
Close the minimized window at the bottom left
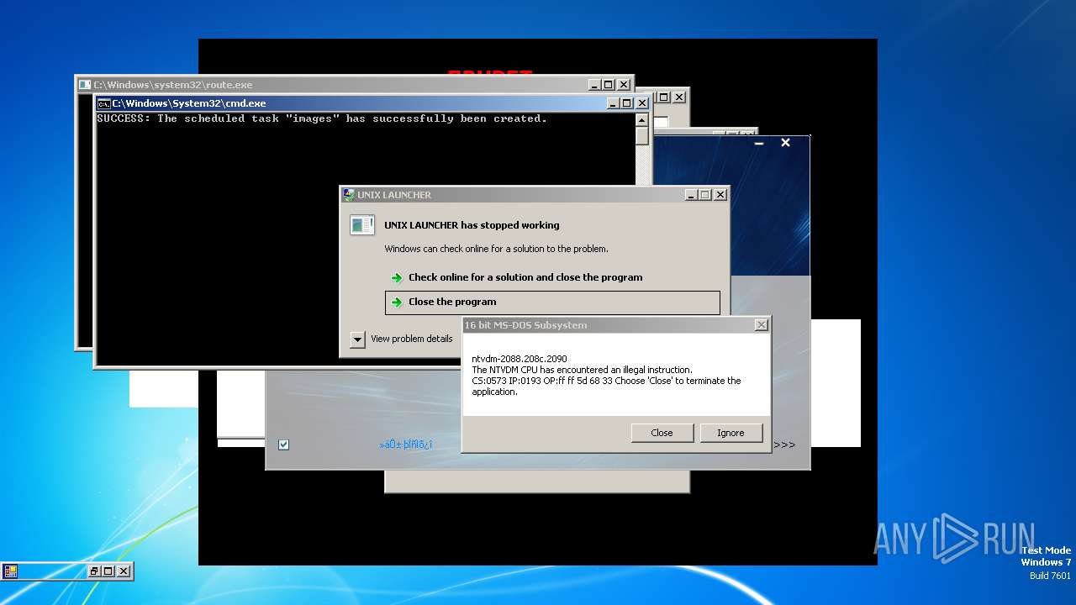point(124,571)
